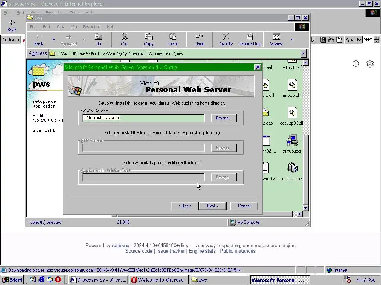Switch to Browservice taskbar button
Image resolution: width=381 pixels, height=285 pixels.
(98, 280)
